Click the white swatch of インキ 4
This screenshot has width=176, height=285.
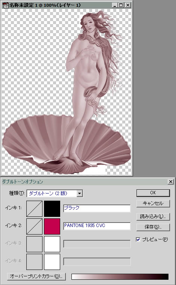click(x=52, y=262)
